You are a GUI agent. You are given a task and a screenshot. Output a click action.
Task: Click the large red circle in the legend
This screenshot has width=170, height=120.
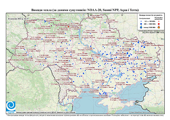point(159,24)
